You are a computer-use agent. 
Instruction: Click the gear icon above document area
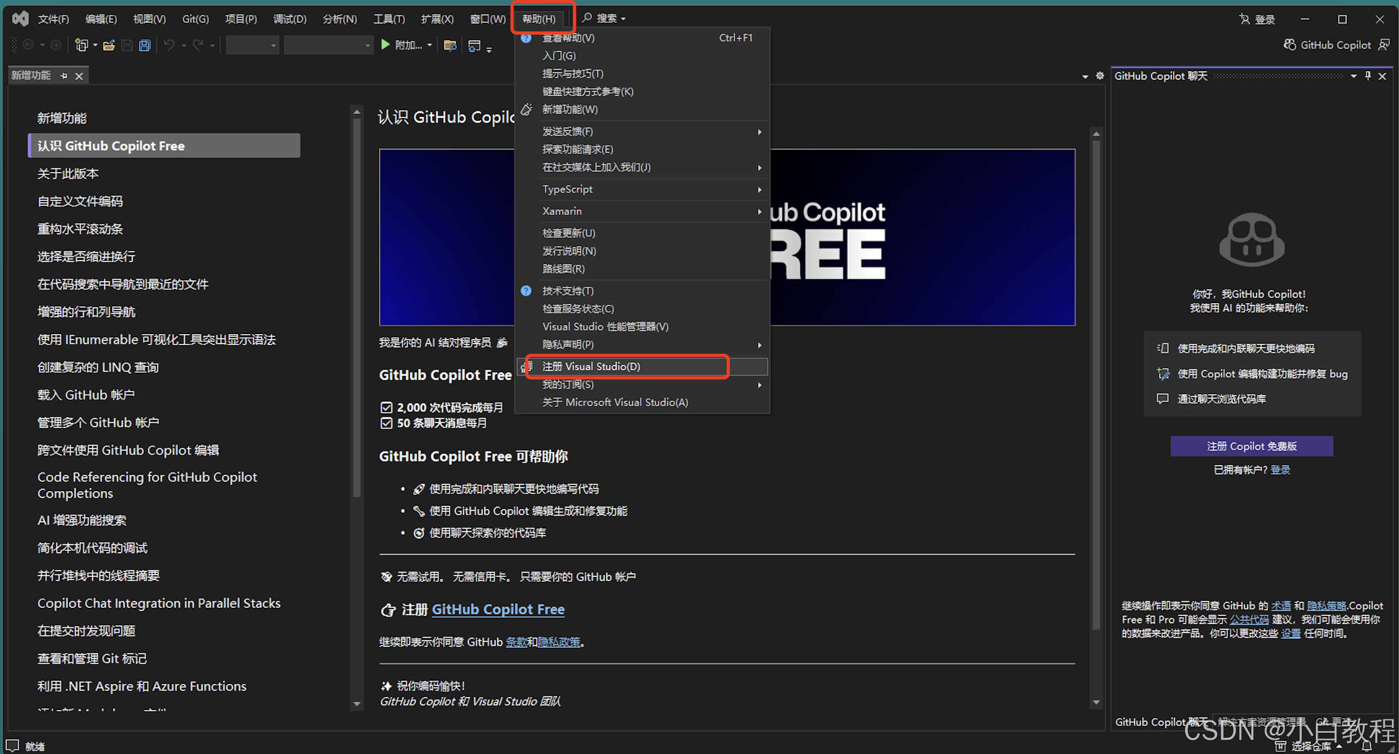(1100, 76)
